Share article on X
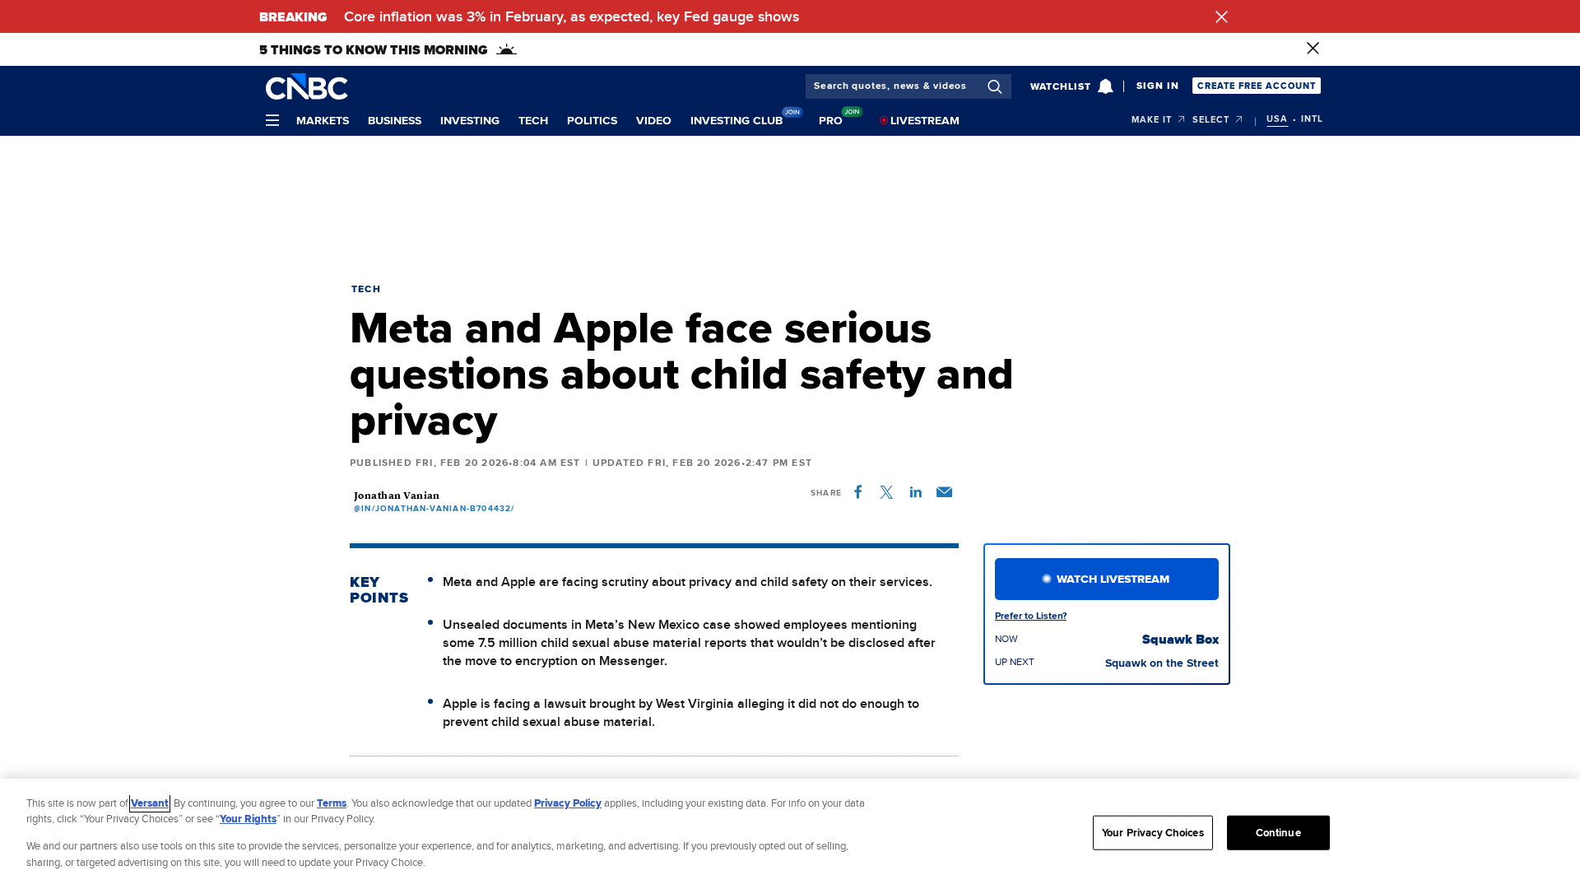Image resolution: width=1580 pixels, height=889 pixels. coord(886,492)
